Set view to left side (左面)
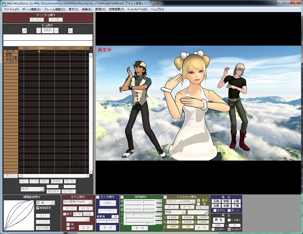The width and height of the screenshot is (303, 234). pos(216,206)
